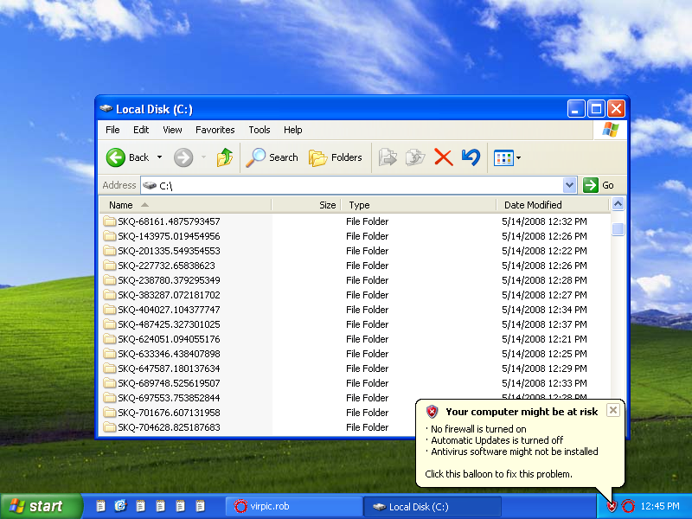Click the Go button
The image size is (692, 519).
click(599, 185)
